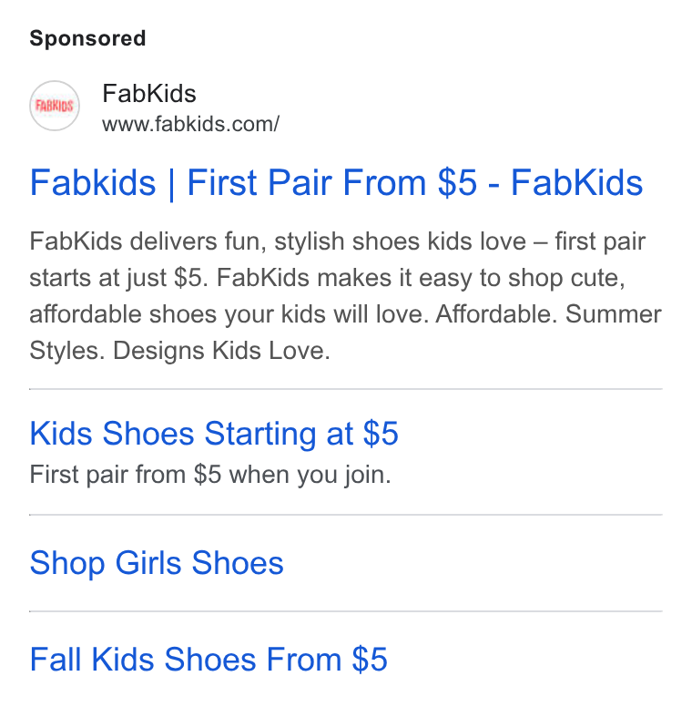Click the 'Designs Kids Love.' phrase in description
Screen dimensions: 692x707
coord(221,351)
